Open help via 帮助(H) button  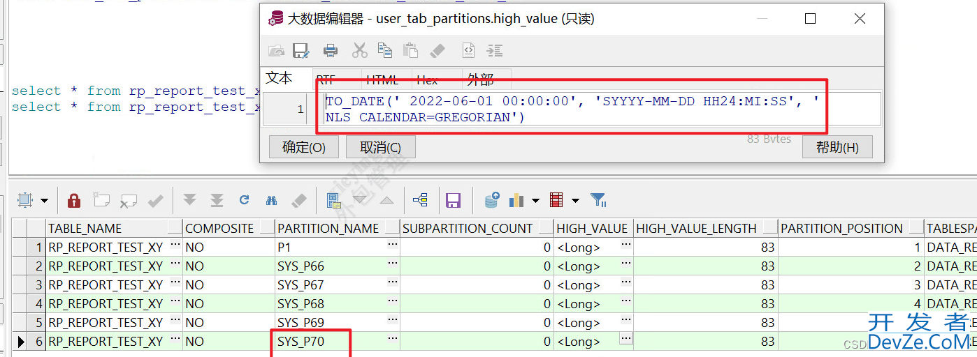coord(837,147)
